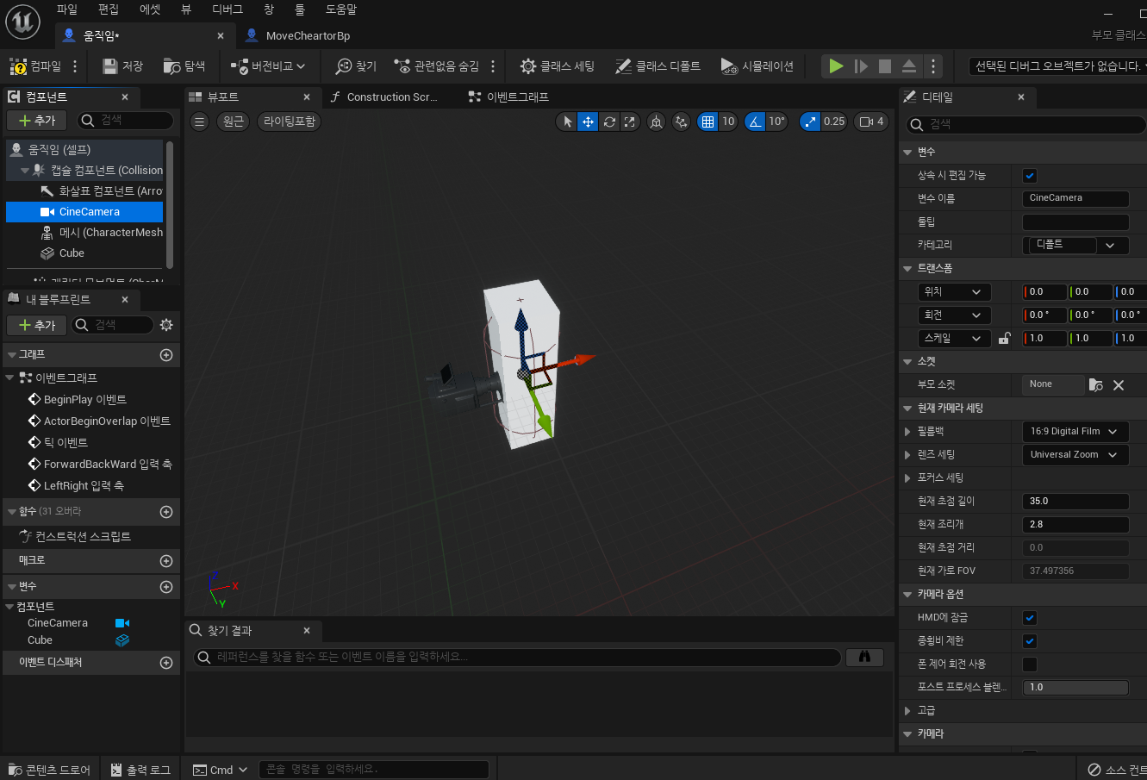Toggle the HMD에 잠금 checkbox
The width and height of the screenshot is (1147, 780).
coord(1030,618)
